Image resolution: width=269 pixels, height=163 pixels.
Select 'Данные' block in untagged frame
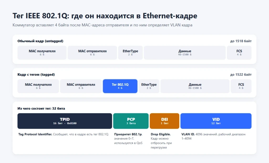pyautogui.click(x=185, y=53)
